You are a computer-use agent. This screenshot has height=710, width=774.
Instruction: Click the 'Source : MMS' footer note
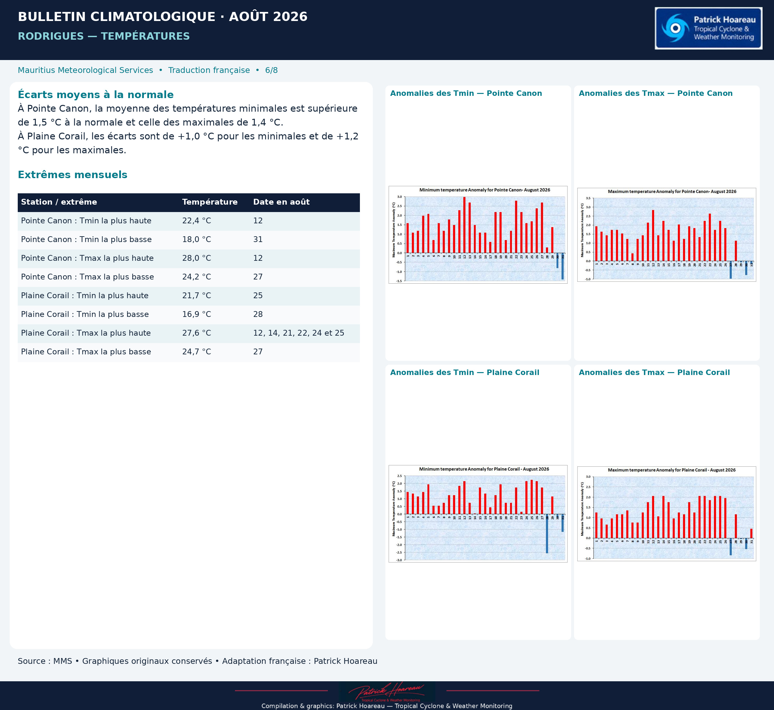(x=45, y=661)
